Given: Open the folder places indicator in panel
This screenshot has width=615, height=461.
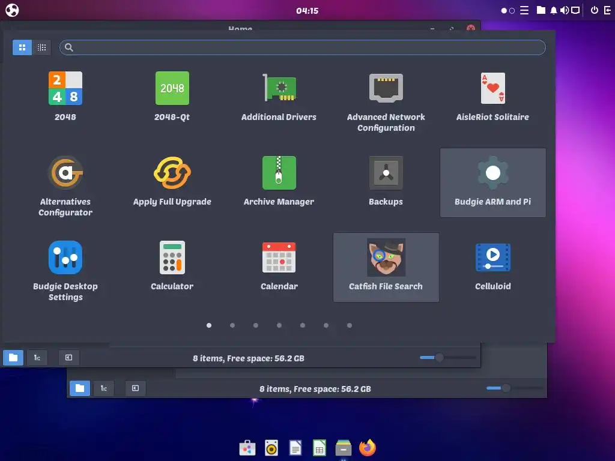Looking at the screenshot, I should coord(541,10).
